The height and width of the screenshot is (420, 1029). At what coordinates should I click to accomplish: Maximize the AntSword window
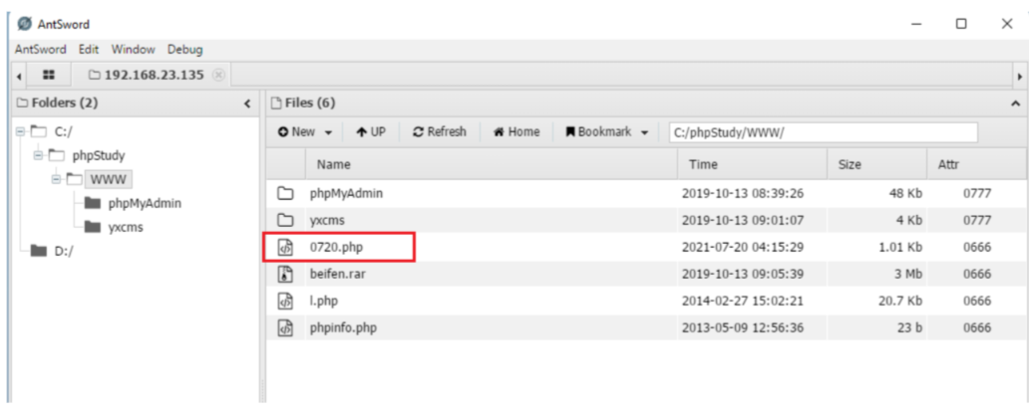(x=961, y=24)
